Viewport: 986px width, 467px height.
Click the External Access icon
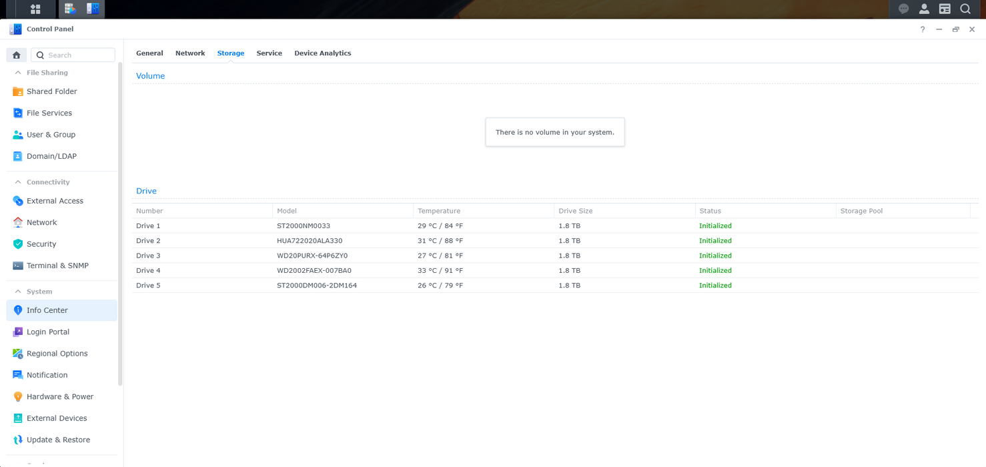pyautogui.click(x=18, y=201)
